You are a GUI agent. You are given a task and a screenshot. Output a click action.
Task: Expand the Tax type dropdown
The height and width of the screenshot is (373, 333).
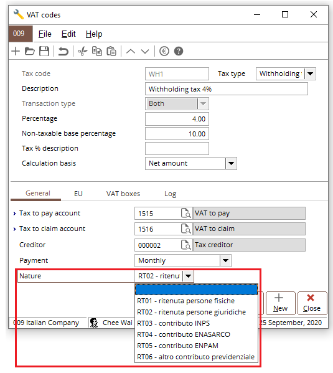[x=310, y=73]
